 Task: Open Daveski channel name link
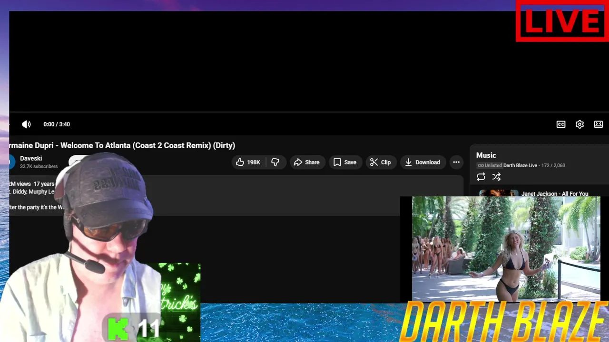[31, 158]
